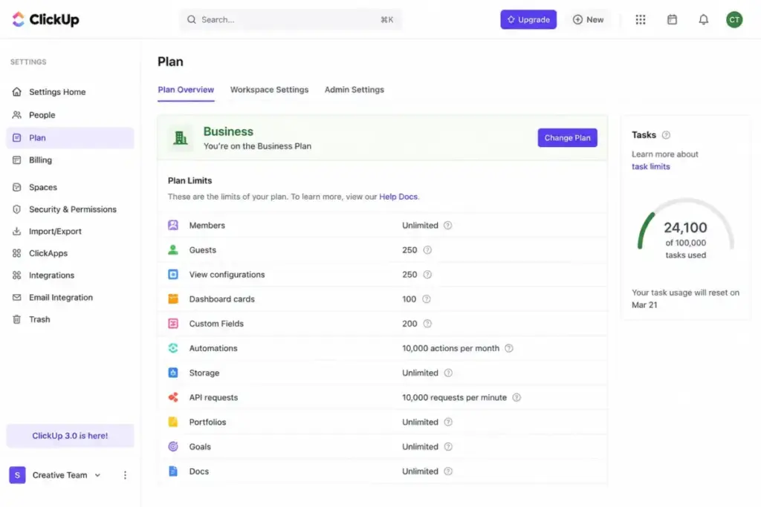Open Creative Team workspace dropdown

66,475
